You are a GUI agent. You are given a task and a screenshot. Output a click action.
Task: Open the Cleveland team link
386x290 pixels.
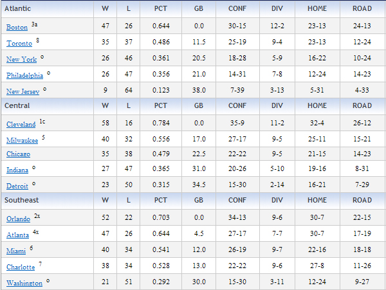(21, 124)
